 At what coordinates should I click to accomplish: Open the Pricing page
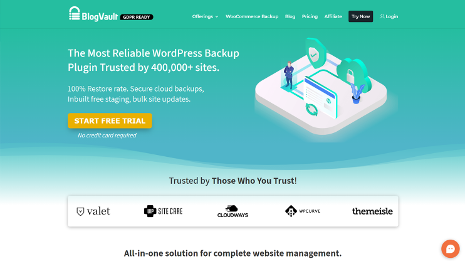pos(310,17)
